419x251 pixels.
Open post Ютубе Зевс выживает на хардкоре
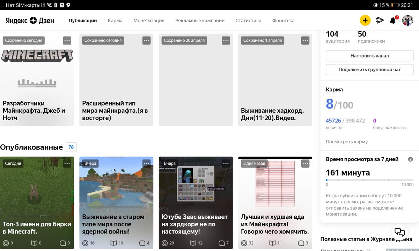[196, 203]
